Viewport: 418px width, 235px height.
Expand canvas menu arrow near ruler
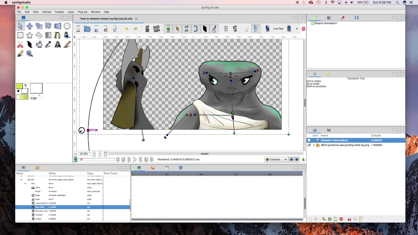(x=74, y=37)
